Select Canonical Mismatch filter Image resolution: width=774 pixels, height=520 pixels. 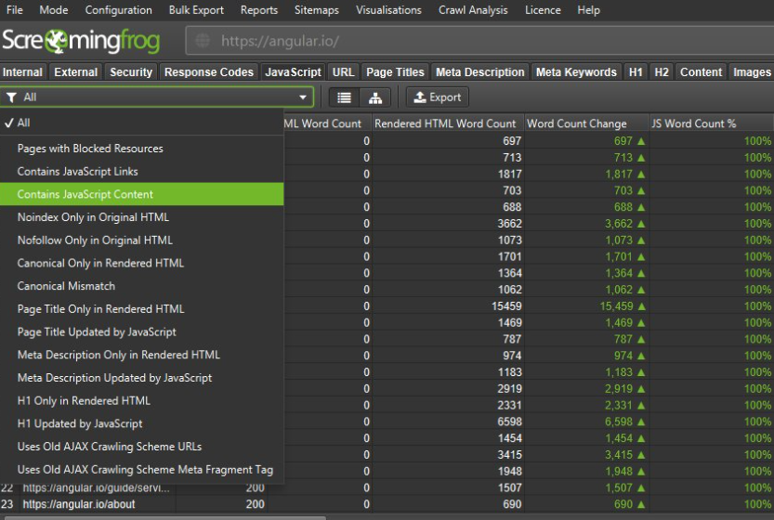point(142,286)
